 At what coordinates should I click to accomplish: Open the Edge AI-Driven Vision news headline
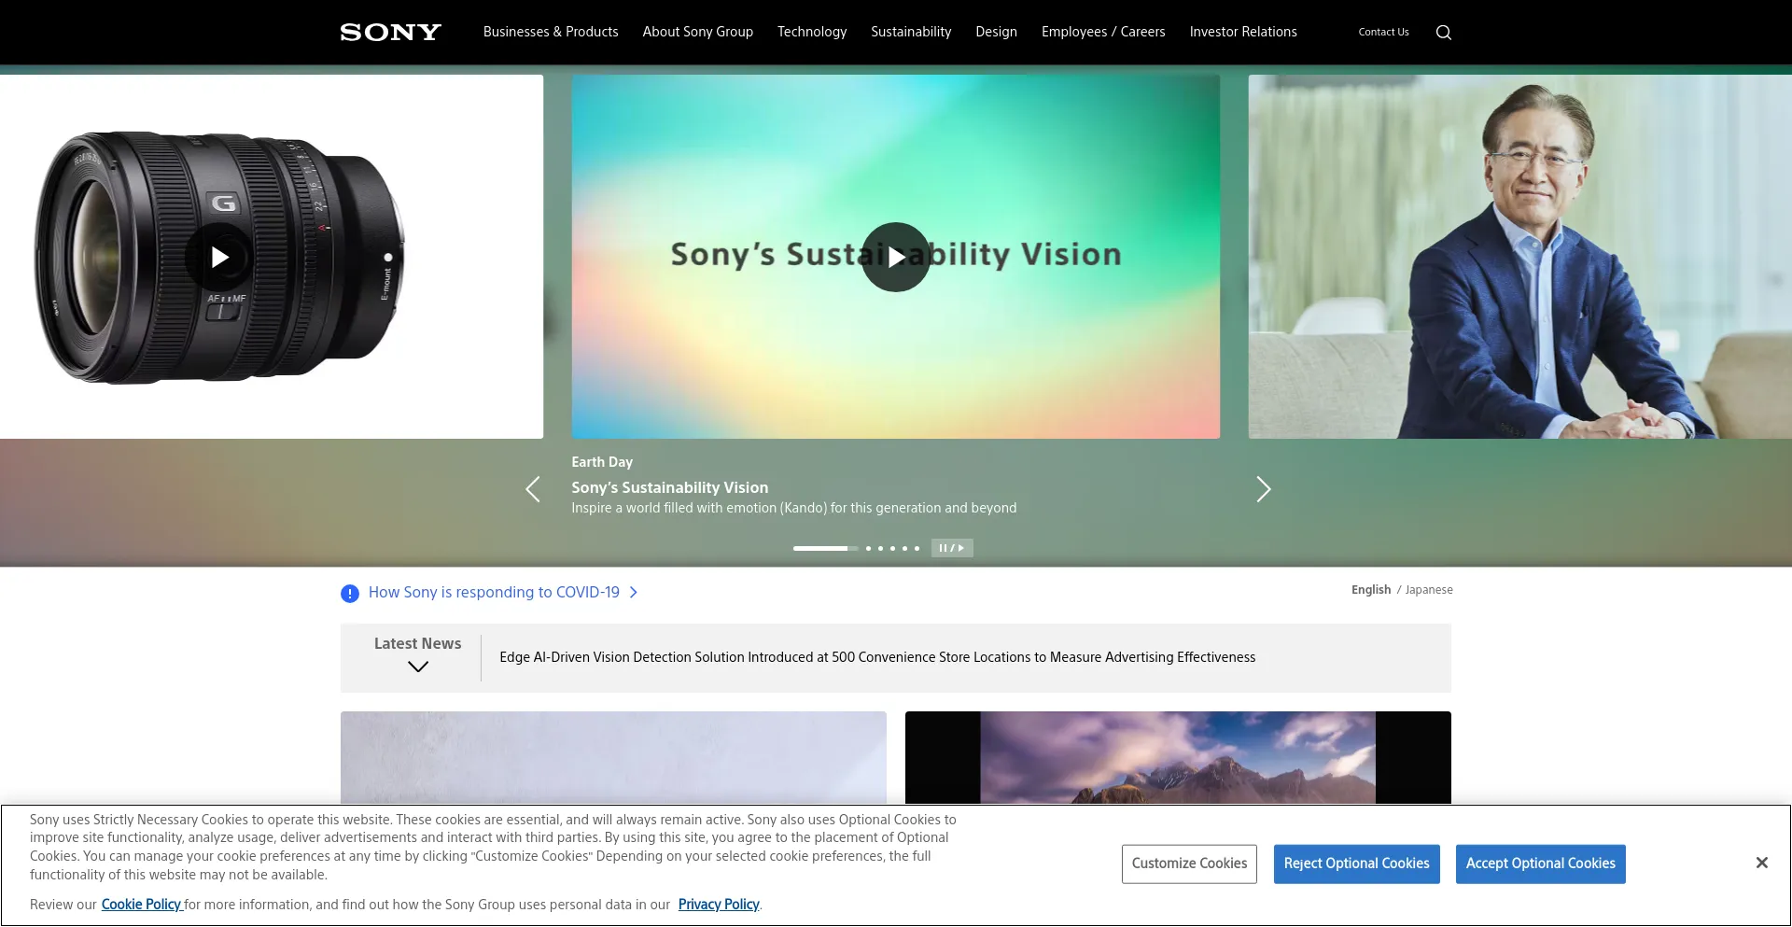[x=877, y=657]
